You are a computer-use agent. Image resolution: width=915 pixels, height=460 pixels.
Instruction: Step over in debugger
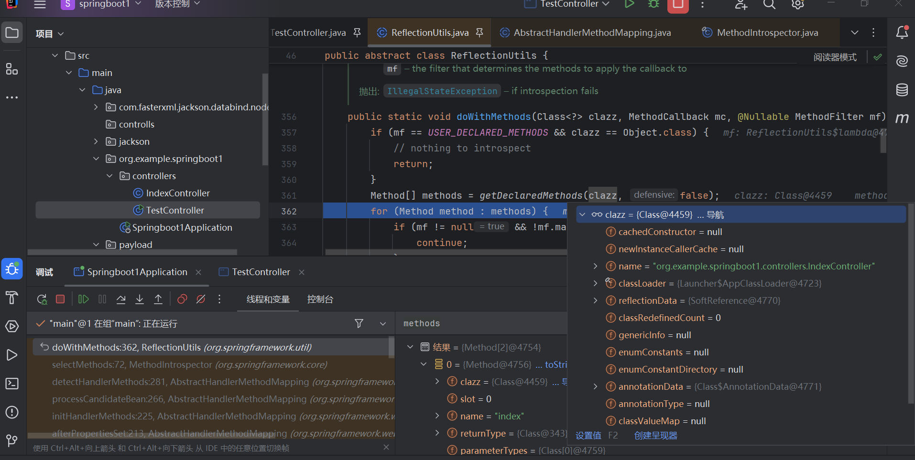[121, 300]
